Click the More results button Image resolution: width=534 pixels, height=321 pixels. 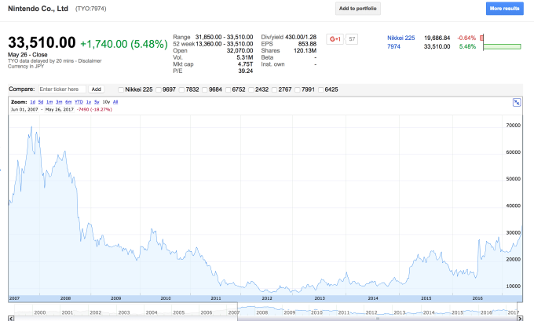pyautogui.click(x=504, y=9)
